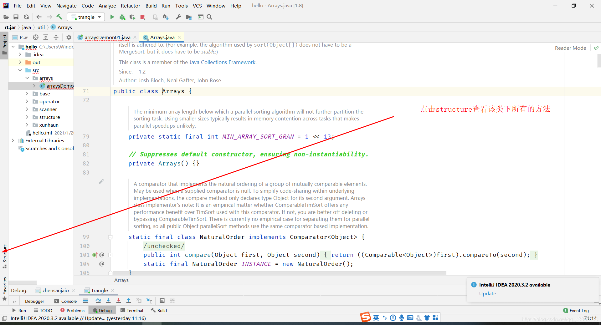Close the Arrays.java editor tab
601x325 pixels.
(x=179, y=37)
